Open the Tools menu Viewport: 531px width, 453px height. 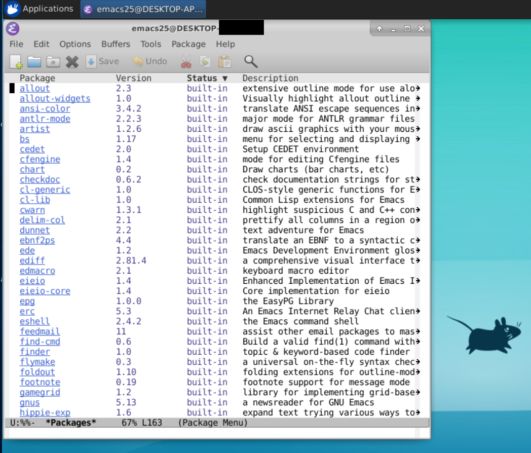pos(150,44)
